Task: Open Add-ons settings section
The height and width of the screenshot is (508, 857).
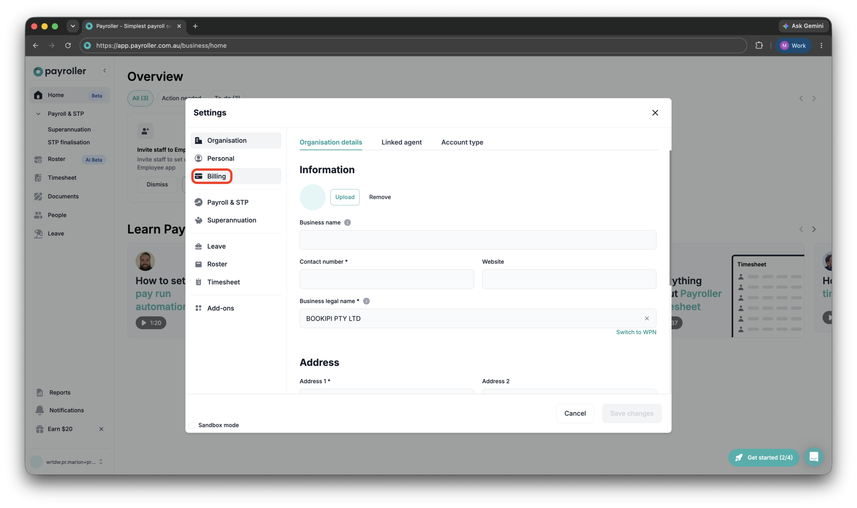Action: pos(236,308)
